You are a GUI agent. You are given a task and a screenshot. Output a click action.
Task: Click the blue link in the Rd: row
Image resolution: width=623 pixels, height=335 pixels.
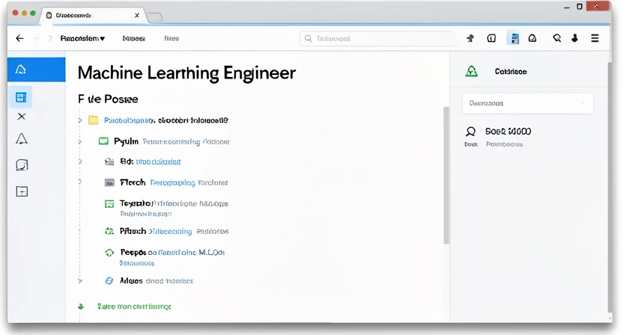pyautogui.click(x=158, y=162)
